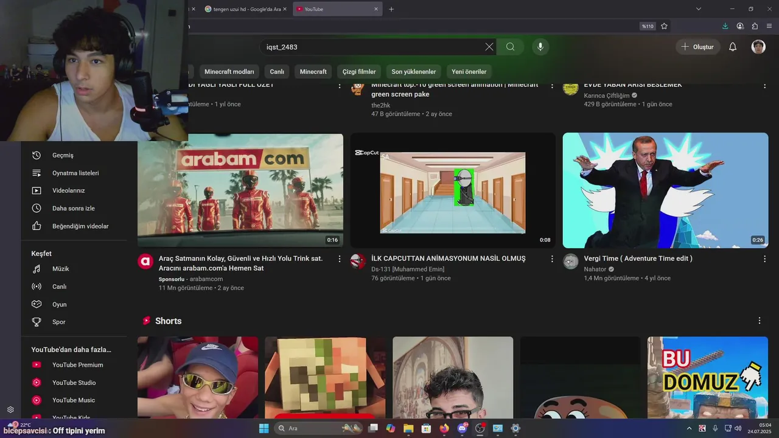
Task: Open the settings gear at the sidebar bottom
Action: tap(10, 409)
